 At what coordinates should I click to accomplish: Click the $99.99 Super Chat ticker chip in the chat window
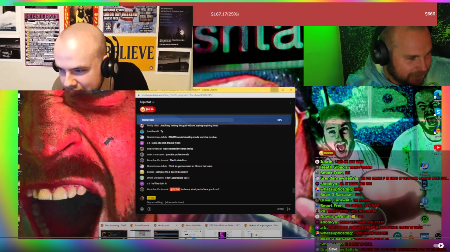coord(148,109)
